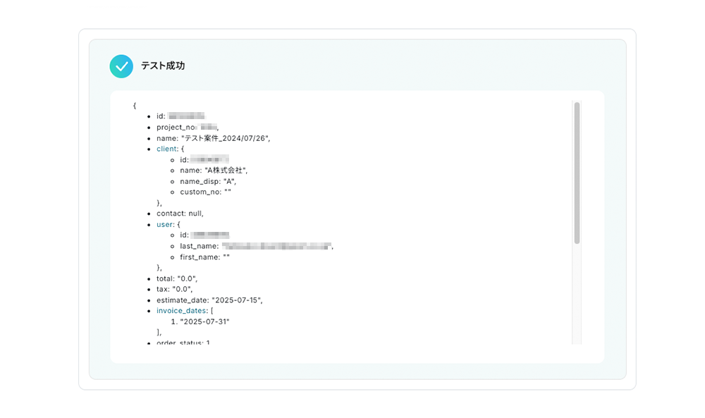Click the JSON response scrollbar thumb
Image resolution: width=705 pixels, height=418 pixels.
(577, 173)
